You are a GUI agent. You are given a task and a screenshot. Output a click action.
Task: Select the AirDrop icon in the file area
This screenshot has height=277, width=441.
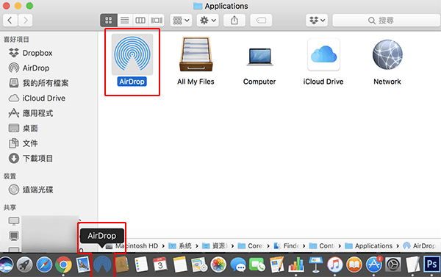point(132,54)
